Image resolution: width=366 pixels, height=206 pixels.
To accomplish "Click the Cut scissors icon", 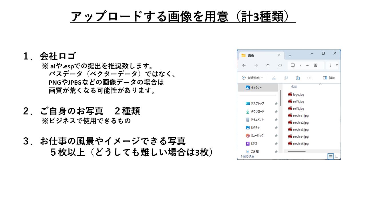I will 274,78.
